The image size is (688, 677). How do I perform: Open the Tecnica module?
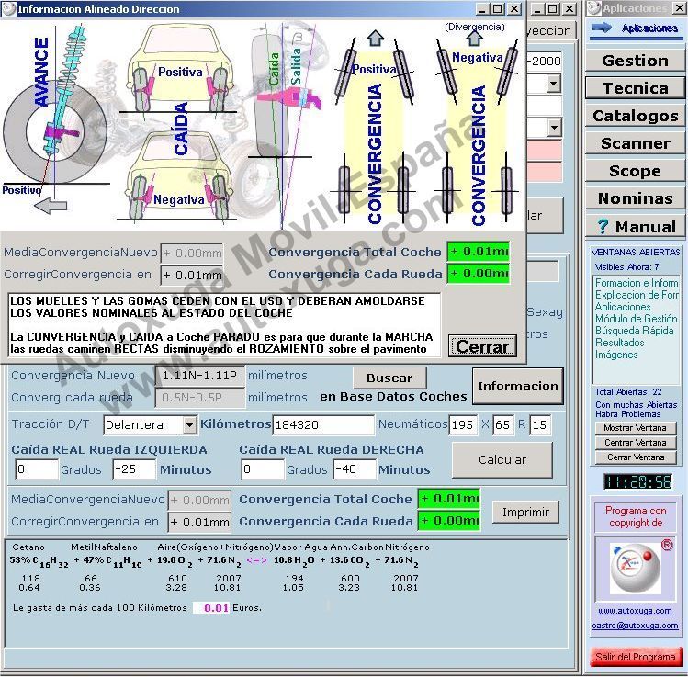click(x=635, y=88)
